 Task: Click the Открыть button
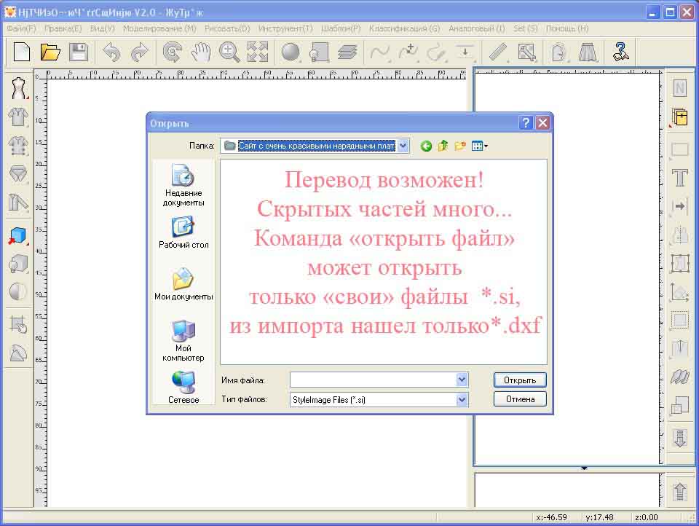point(520,380)
